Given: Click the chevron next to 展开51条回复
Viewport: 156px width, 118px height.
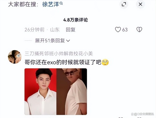Looking at the screenshot, I should pos(68,41).
